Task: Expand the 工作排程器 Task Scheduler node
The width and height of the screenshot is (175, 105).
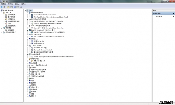Action: 4,15
